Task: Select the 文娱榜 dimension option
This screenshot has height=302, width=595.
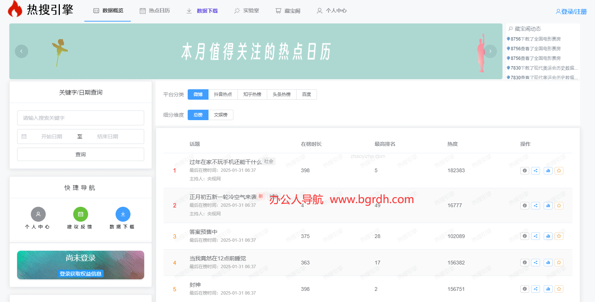Action: 221,115
